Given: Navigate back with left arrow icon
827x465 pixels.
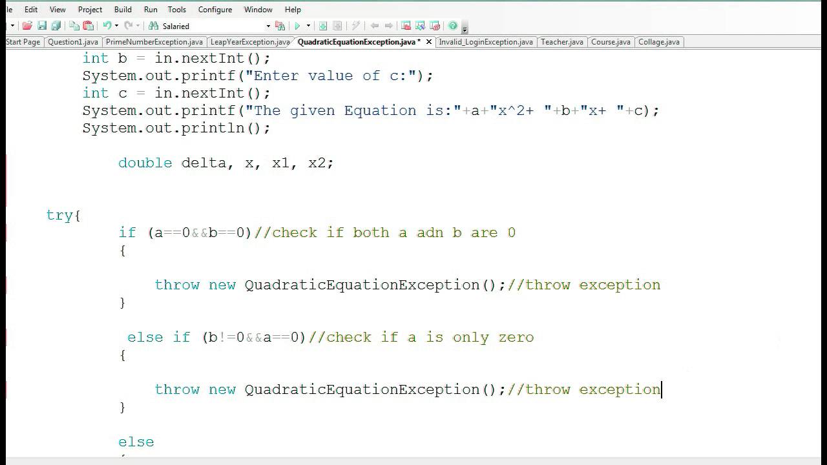Looking at the screenshot, I should pos(375,26).
